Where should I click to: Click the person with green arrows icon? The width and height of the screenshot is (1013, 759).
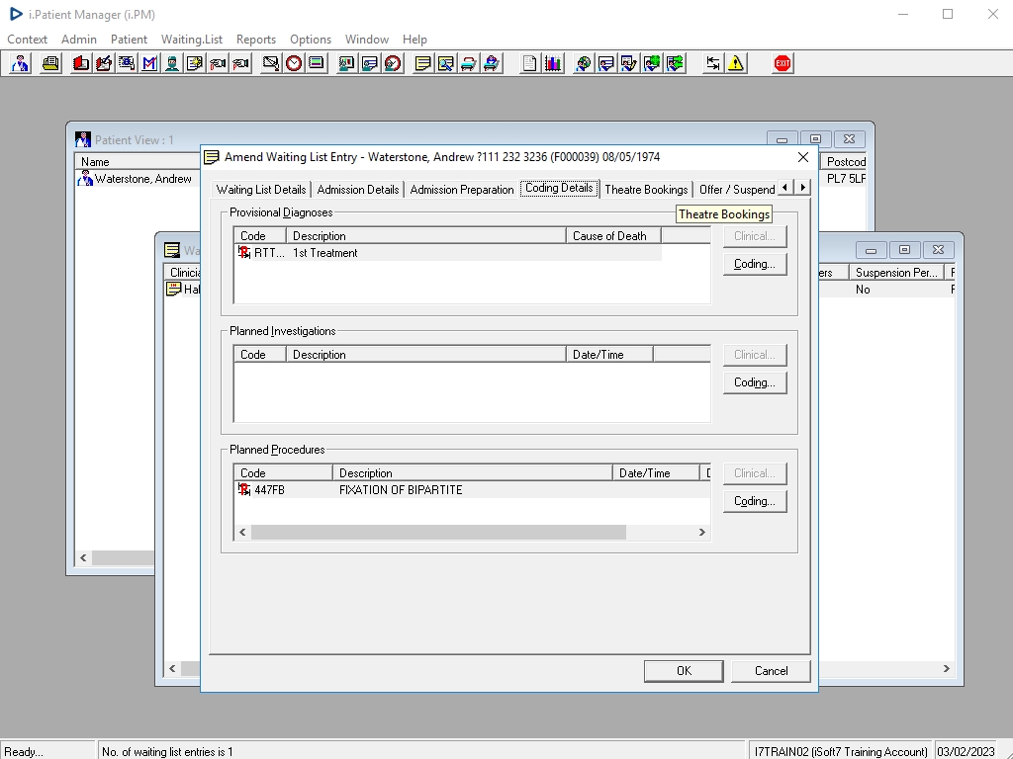(675, 63)
